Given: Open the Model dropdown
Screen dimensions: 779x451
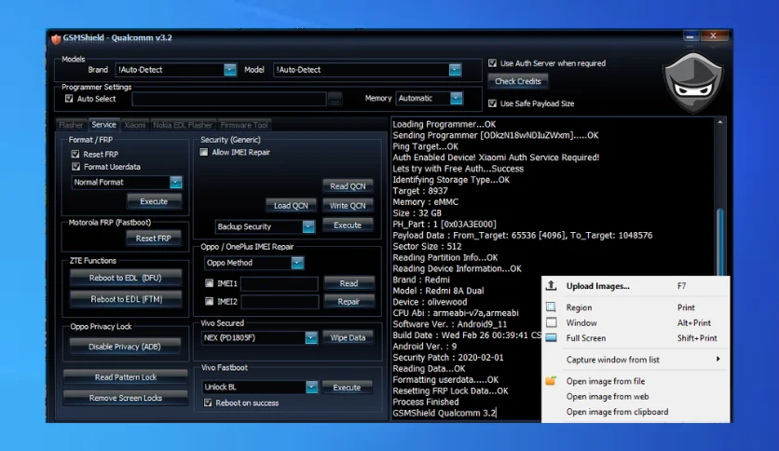Looking at the screenshot, I should (x=455, y=70).
